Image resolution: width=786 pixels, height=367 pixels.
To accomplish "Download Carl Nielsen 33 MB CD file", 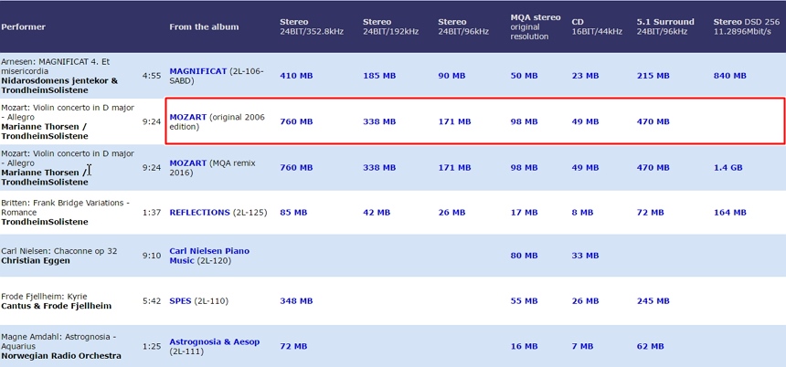I will pyautogui.click(x=585, y=256).
